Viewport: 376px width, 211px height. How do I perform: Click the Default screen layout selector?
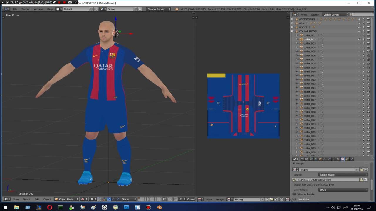(76, 9)
